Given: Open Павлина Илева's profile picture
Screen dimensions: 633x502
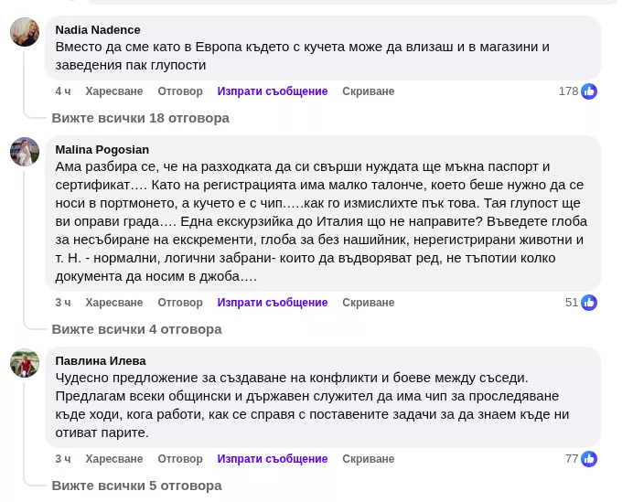Looking at the screenshot, I should [x=25, y=363].
